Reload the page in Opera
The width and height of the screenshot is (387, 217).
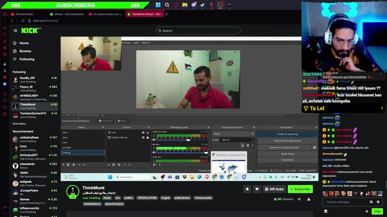pos(23,21)
